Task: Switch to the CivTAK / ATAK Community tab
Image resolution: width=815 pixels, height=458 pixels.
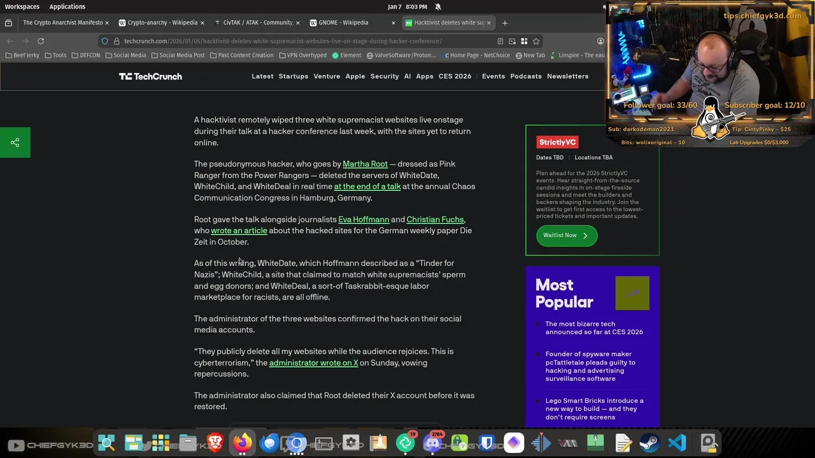Action: 257,23
